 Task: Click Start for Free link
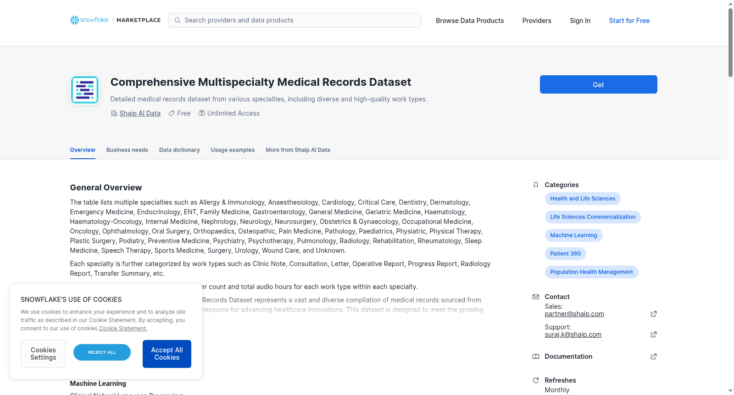click(629, 21)
